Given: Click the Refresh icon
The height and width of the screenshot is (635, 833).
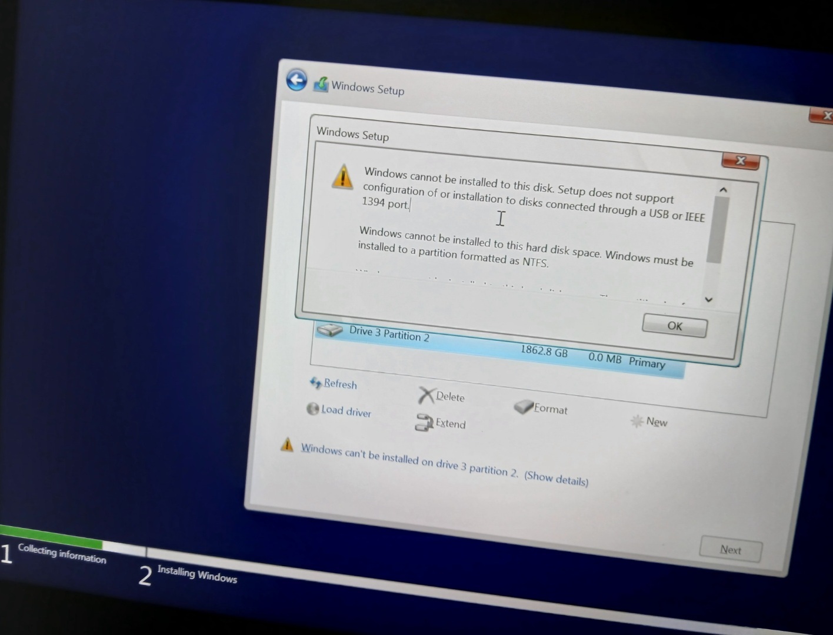Looking at the screenshot, I should [x=316, y=383].
